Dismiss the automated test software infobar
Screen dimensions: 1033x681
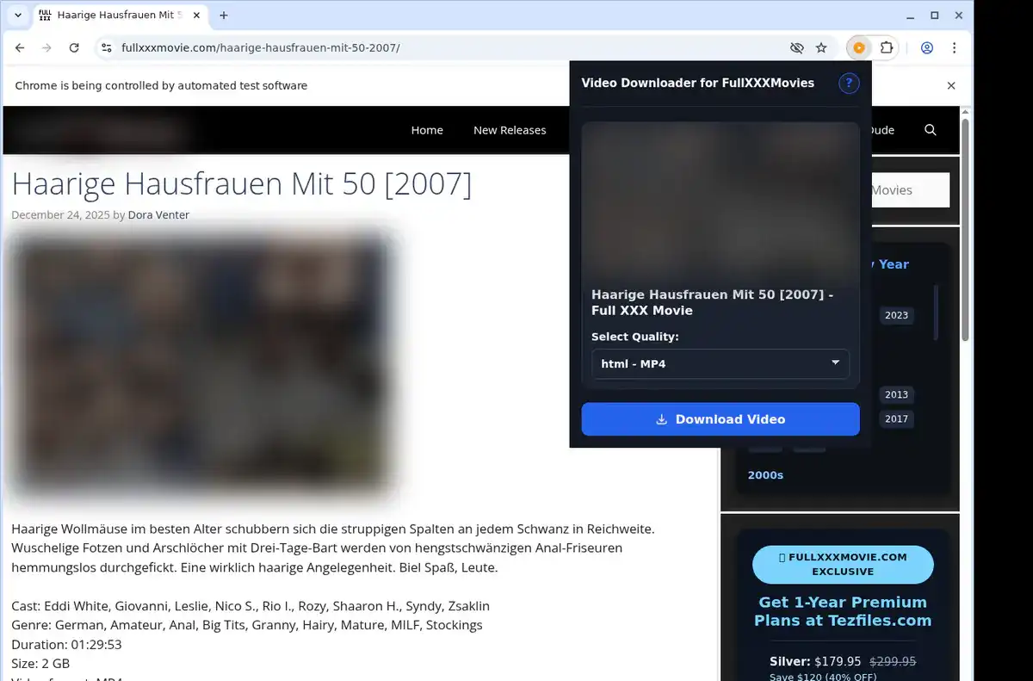951,85
